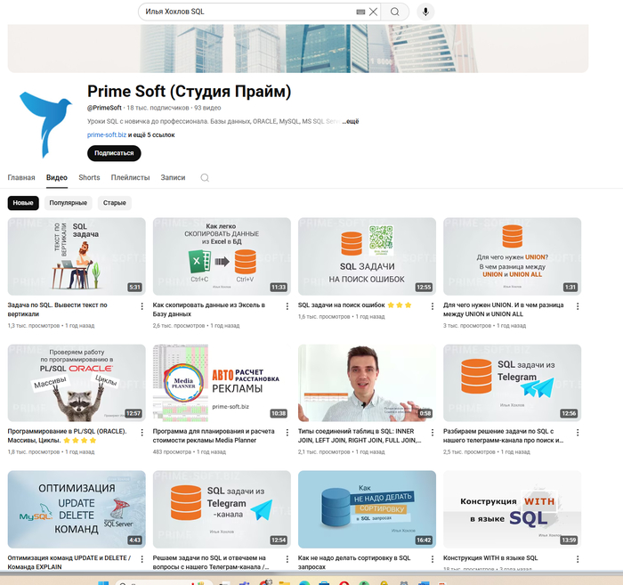Open options menu for Конструкция WITH video
Screen dimensions: 623x585
(578, 559)
